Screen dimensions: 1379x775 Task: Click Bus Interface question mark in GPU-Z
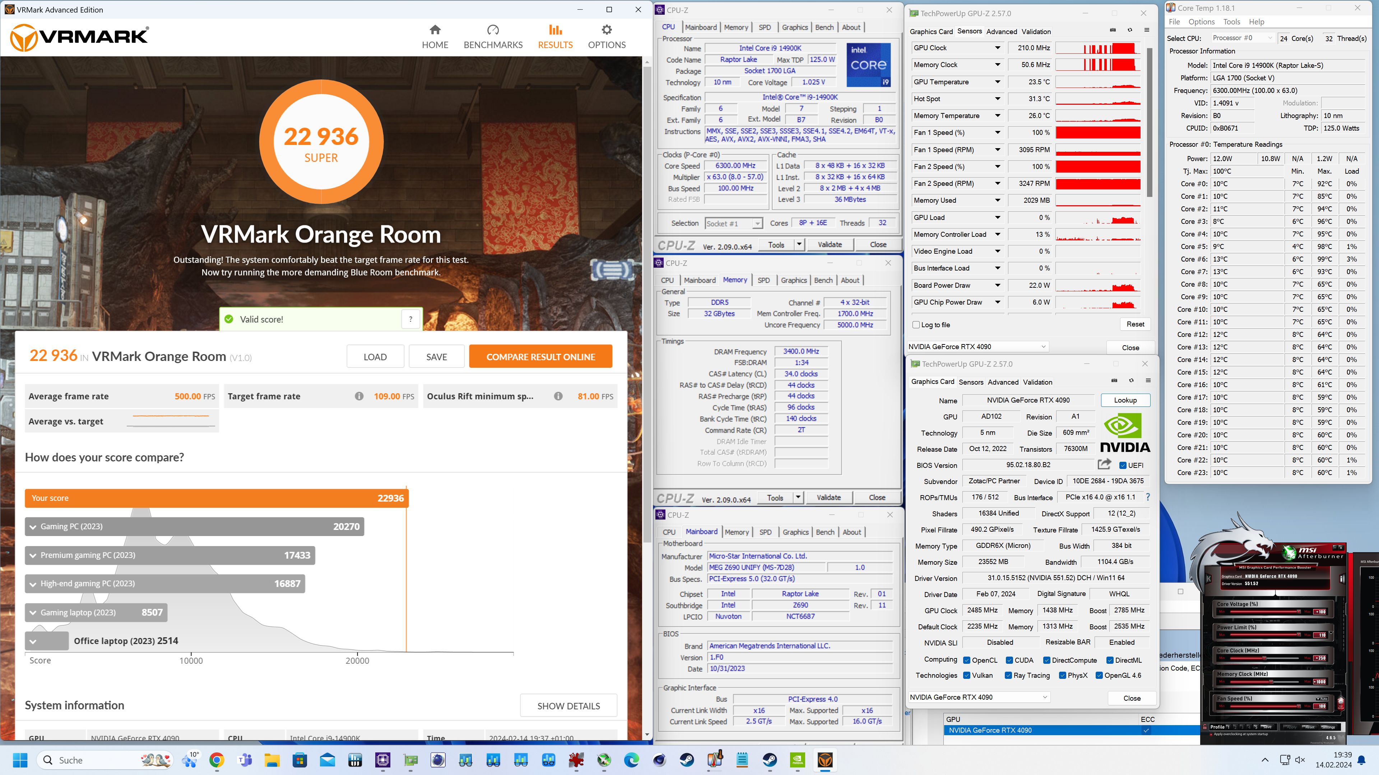pyautogui.click(x=1148, y=497)
